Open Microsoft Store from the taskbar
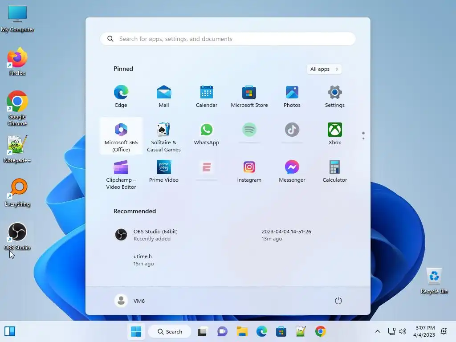The image size is (456, 342). (x=281, y=331)
